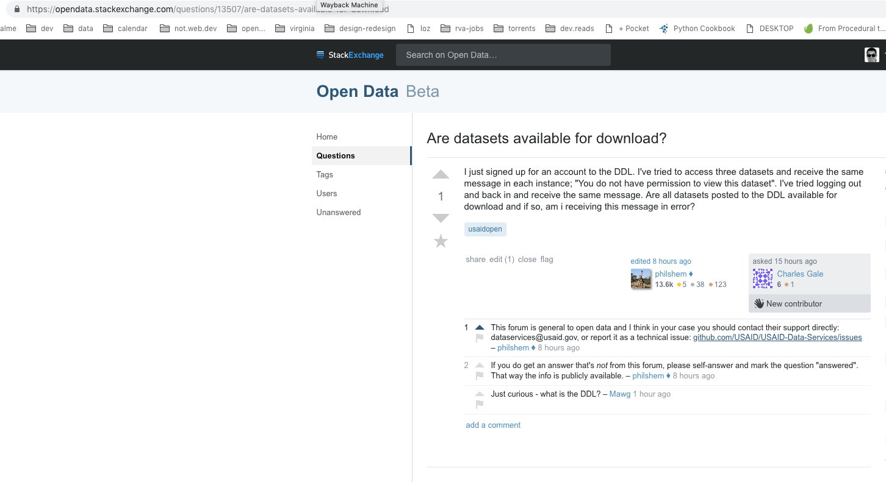
Task: Click the 'Search on Open Data' input field
Action: coord(503,54)
